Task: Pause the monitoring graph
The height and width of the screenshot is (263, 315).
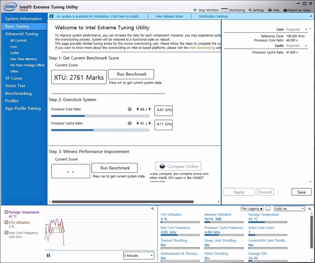Action: [48, 255]
